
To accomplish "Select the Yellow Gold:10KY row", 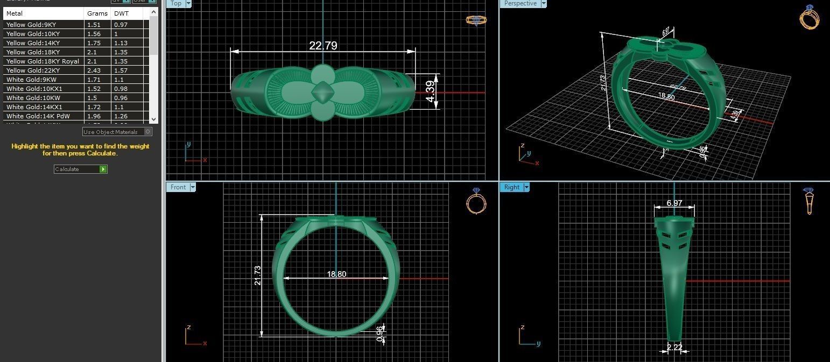I will [76, 34].
